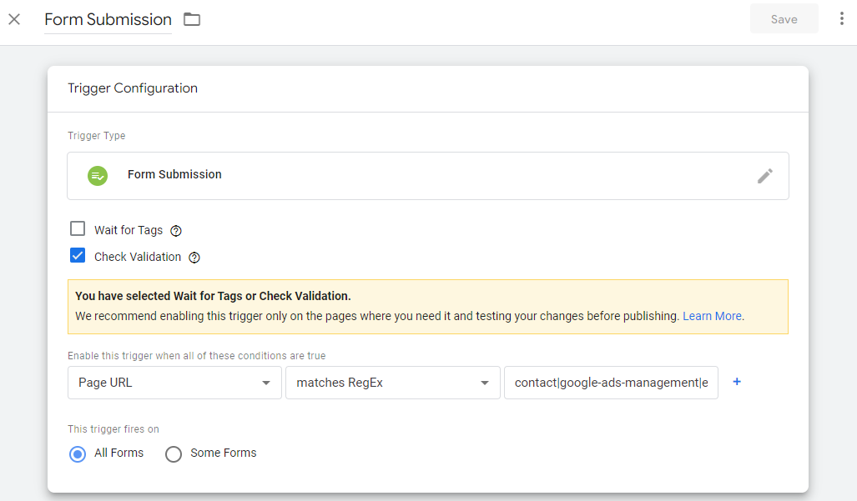
Task: Add another condition with the plus icon
Action: tap(737, 382)
